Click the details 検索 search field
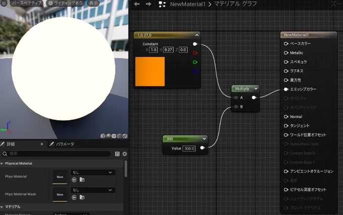This screenshot has height=215, width=343. 56,154
